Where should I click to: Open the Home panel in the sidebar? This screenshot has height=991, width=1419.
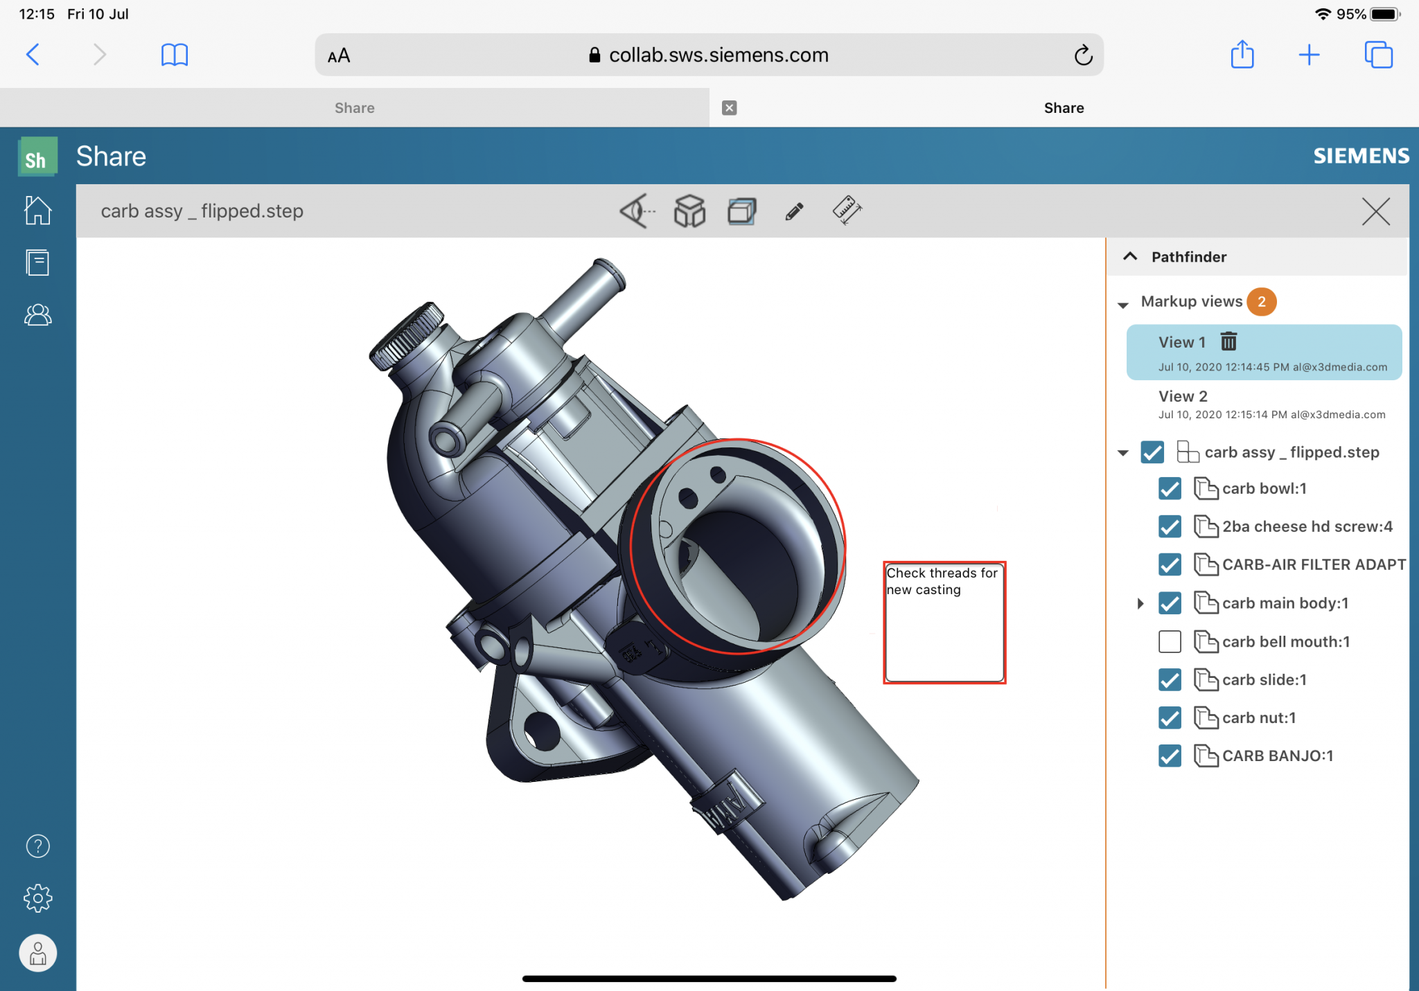coord(37,210)
